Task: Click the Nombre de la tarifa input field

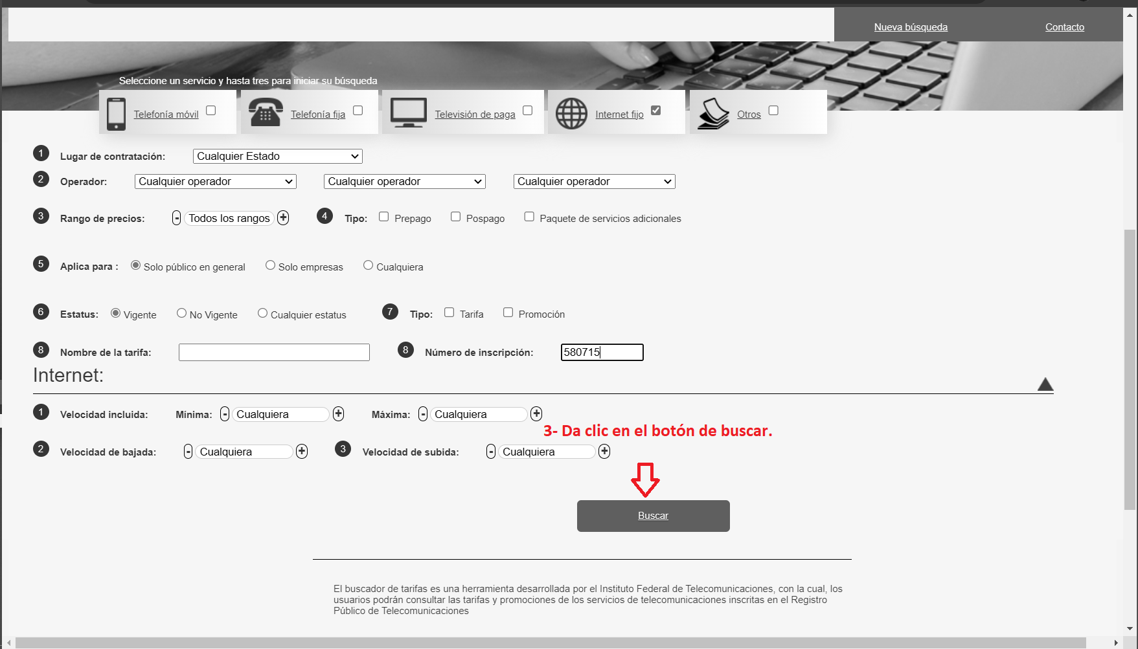Action: (273, 352)
